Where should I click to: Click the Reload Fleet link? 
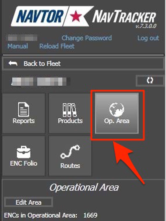pos(57,46)
